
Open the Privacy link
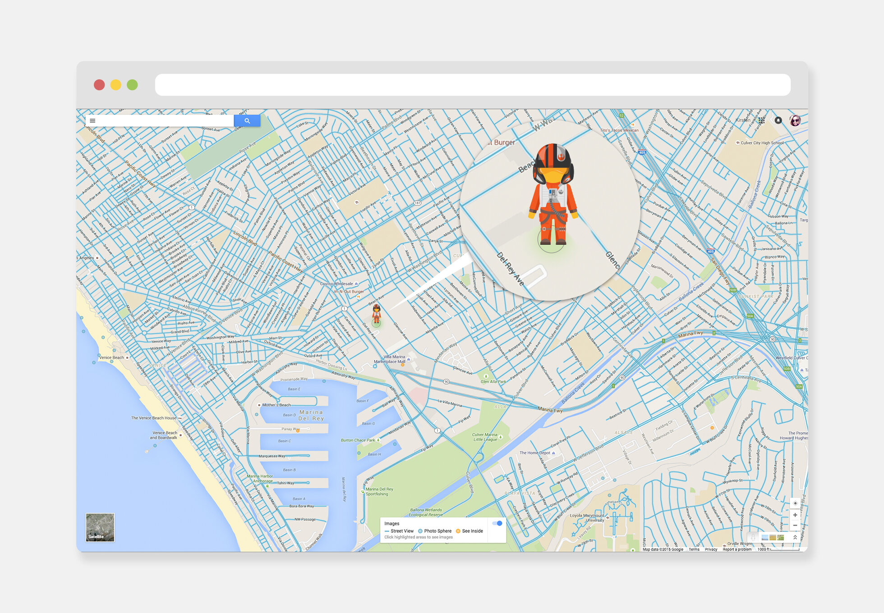pyautogui.click(x=711, y=549)
